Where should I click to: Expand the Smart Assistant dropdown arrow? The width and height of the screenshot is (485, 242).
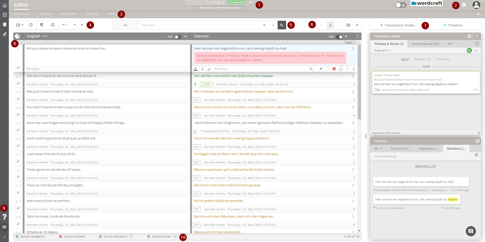(131, 236)
